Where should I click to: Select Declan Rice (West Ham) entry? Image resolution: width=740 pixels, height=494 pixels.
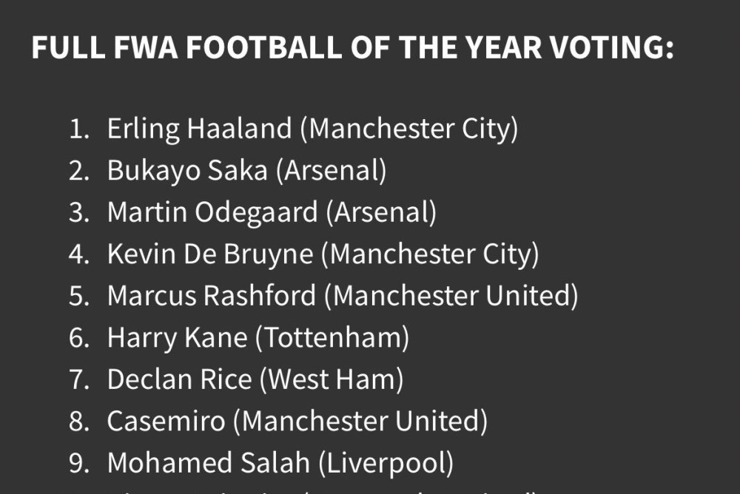255,379
